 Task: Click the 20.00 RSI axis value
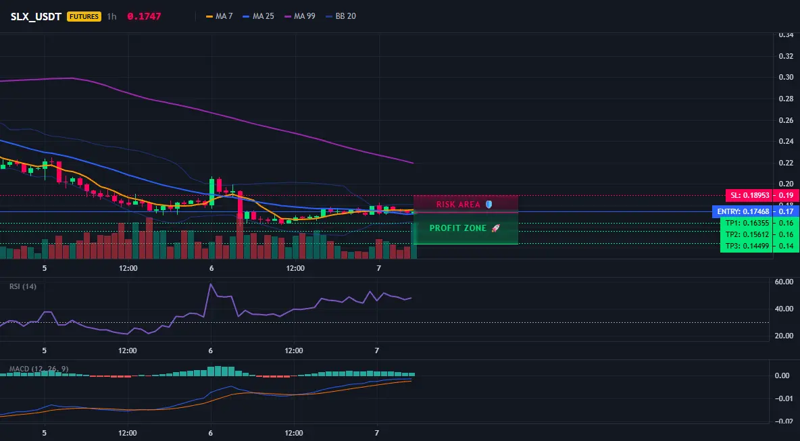pyautogui.click(x=784, y=336)
